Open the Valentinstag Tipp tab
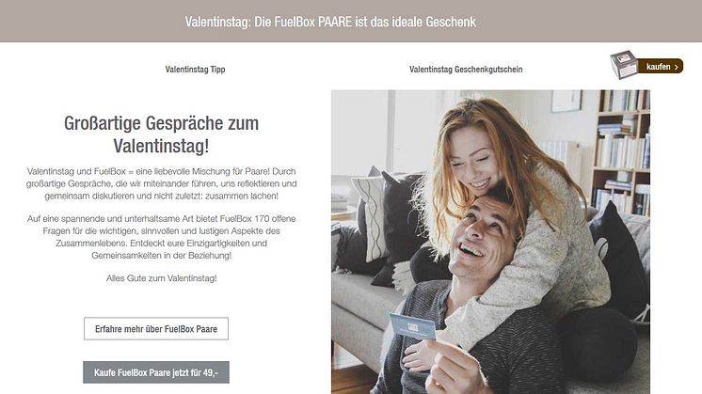Image resolution: width=702 pixels, height=394 pixels. [195, 70]
